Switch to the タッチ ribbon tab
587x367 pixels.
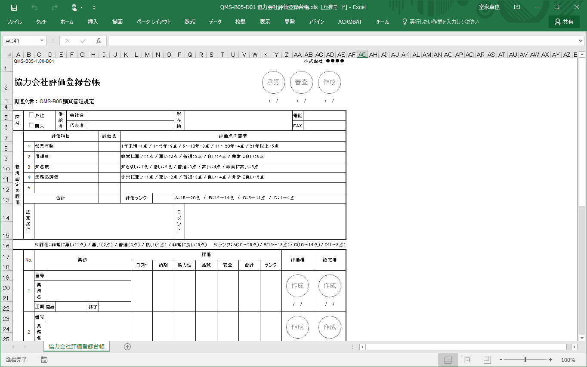click(41, 22)
